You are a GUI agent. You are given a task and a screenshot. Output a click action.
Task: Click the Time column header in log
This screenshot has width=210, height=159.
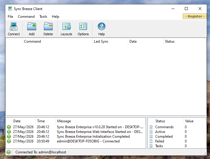click(46, 121)
